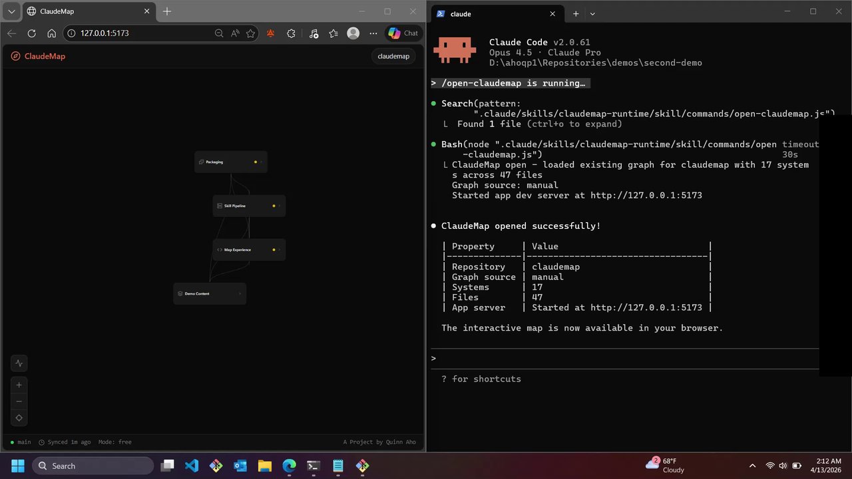
Task: Open File Explorer from the taskbar
Action: pos(265,466)
